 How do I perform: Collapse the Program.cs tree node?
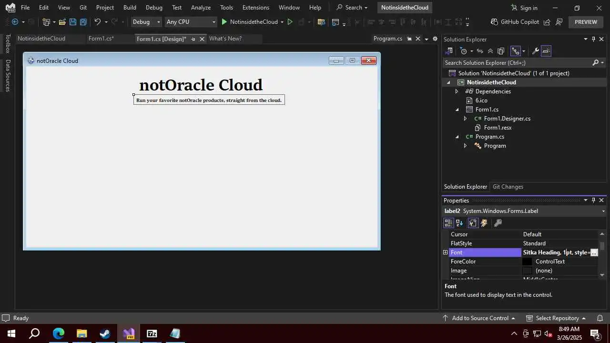pyautogui.click(x=457, y=137)
